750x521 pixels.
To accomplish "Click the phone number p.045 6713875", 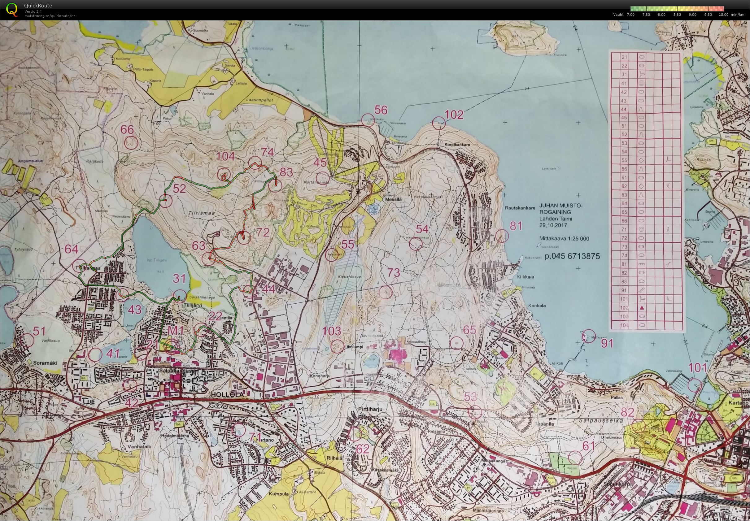I will [x=572, y=257].
